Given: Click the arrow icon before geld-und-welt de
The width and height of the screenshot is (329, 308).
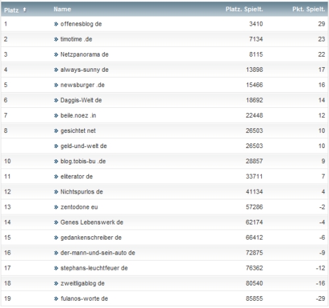Looking at the screenshot, I should click(56, 146).
